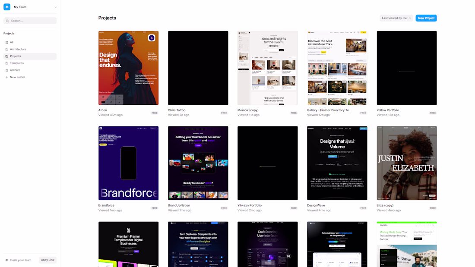This screenshot has height=267, width=475.
Task: Open the Chargebacks project thumbnail
Action: pos(337,244)
